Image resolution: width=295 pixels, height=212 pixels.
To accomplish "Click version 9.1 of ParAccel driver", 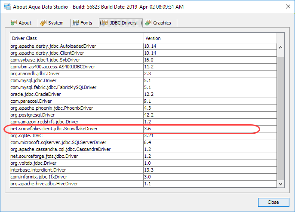I will (147, 101).
